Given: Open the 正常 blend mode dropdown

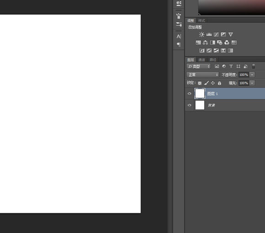Looking at the screenshot, I should [x=203, y=74].
